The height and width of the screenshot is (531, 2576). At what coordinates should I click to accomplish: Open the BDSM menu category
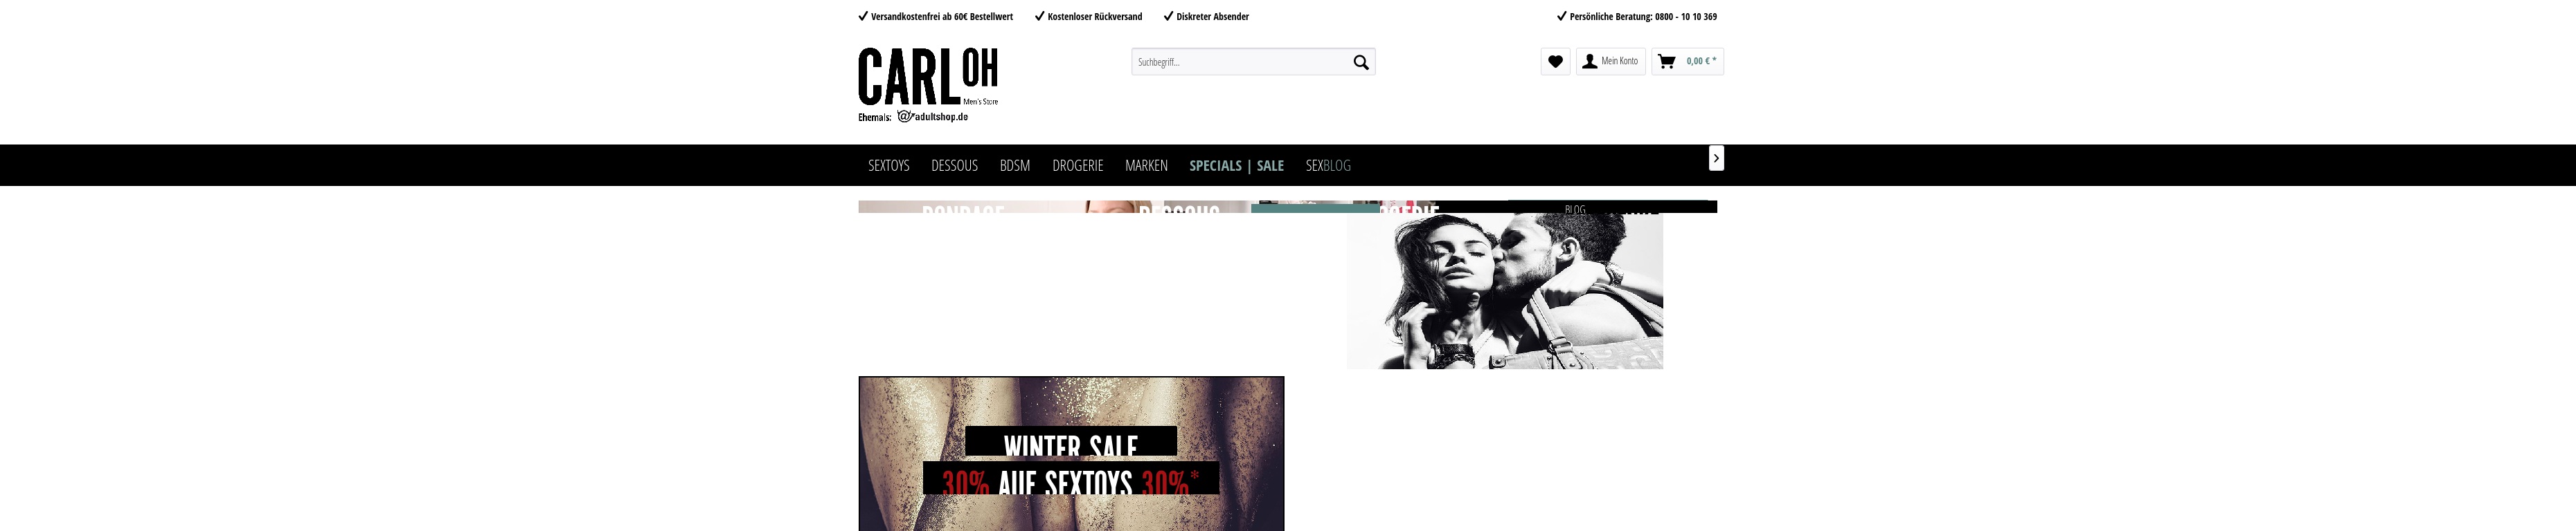tap(1015, 166)
